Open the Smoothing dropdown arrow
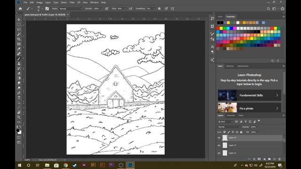 [154, 8]
